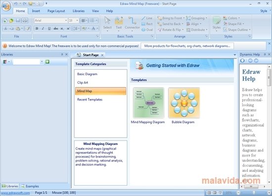The width and height of the screenshot is (272, 196).
Task: Select the Connector tool
Action: coord(132,24)
